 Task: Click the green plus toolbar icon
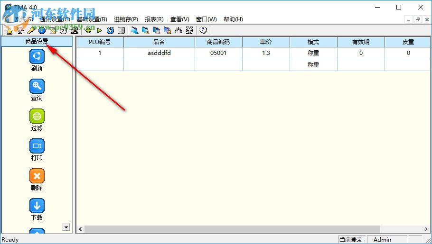pos(88,30)
